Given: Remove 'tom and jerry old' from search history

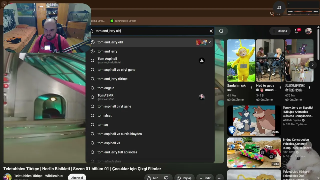Looking at the screenshot, I should coord(210,42).
